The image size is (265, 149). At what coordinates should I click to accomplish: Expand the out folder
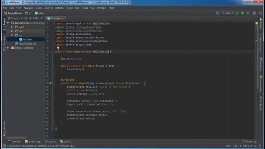12,31
